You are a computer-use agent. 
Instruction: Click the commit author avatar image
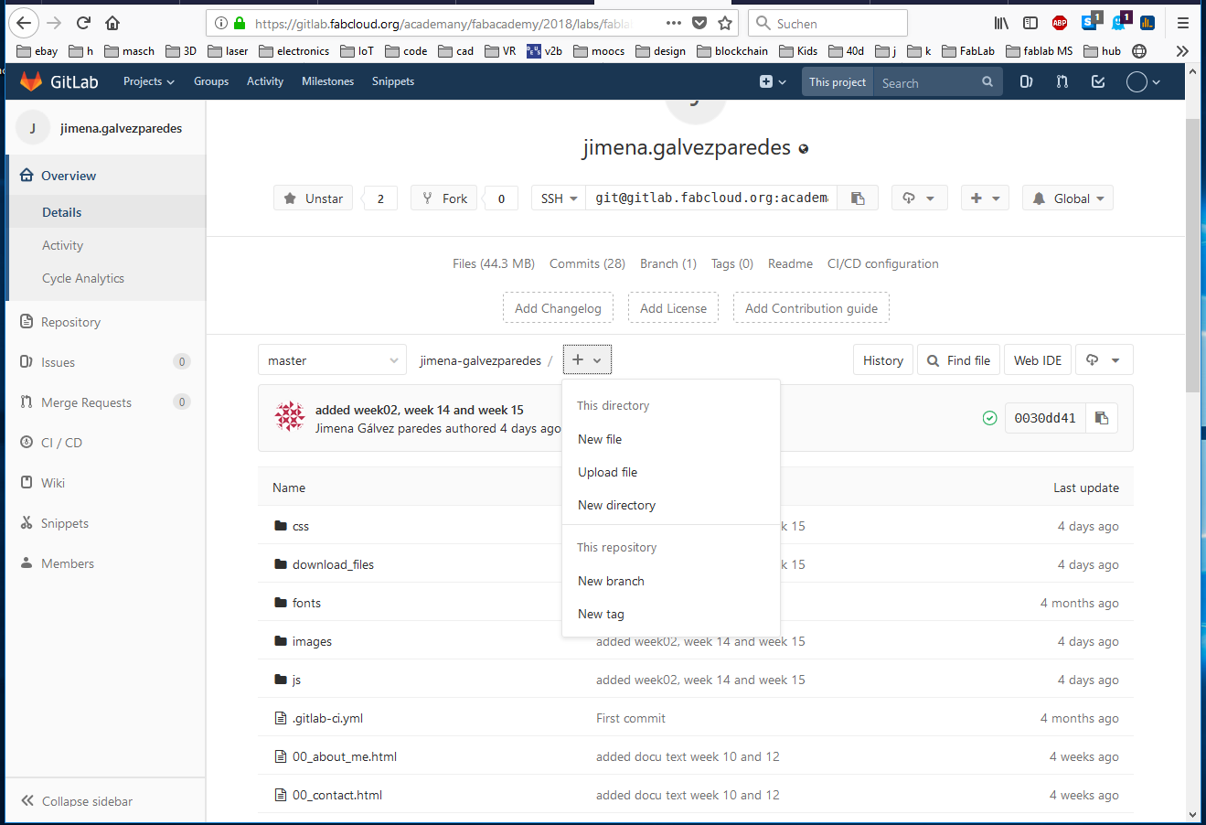click(290, 417)
